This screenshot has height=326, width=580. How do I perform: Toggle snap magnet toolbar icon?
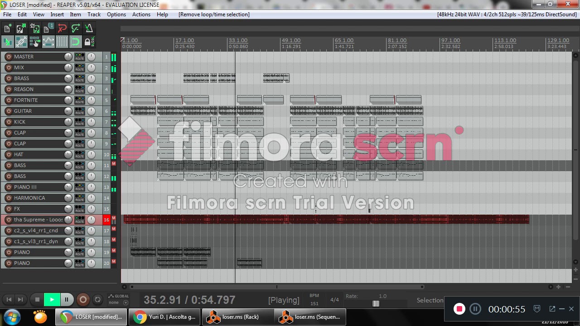[x=75, y=42]
